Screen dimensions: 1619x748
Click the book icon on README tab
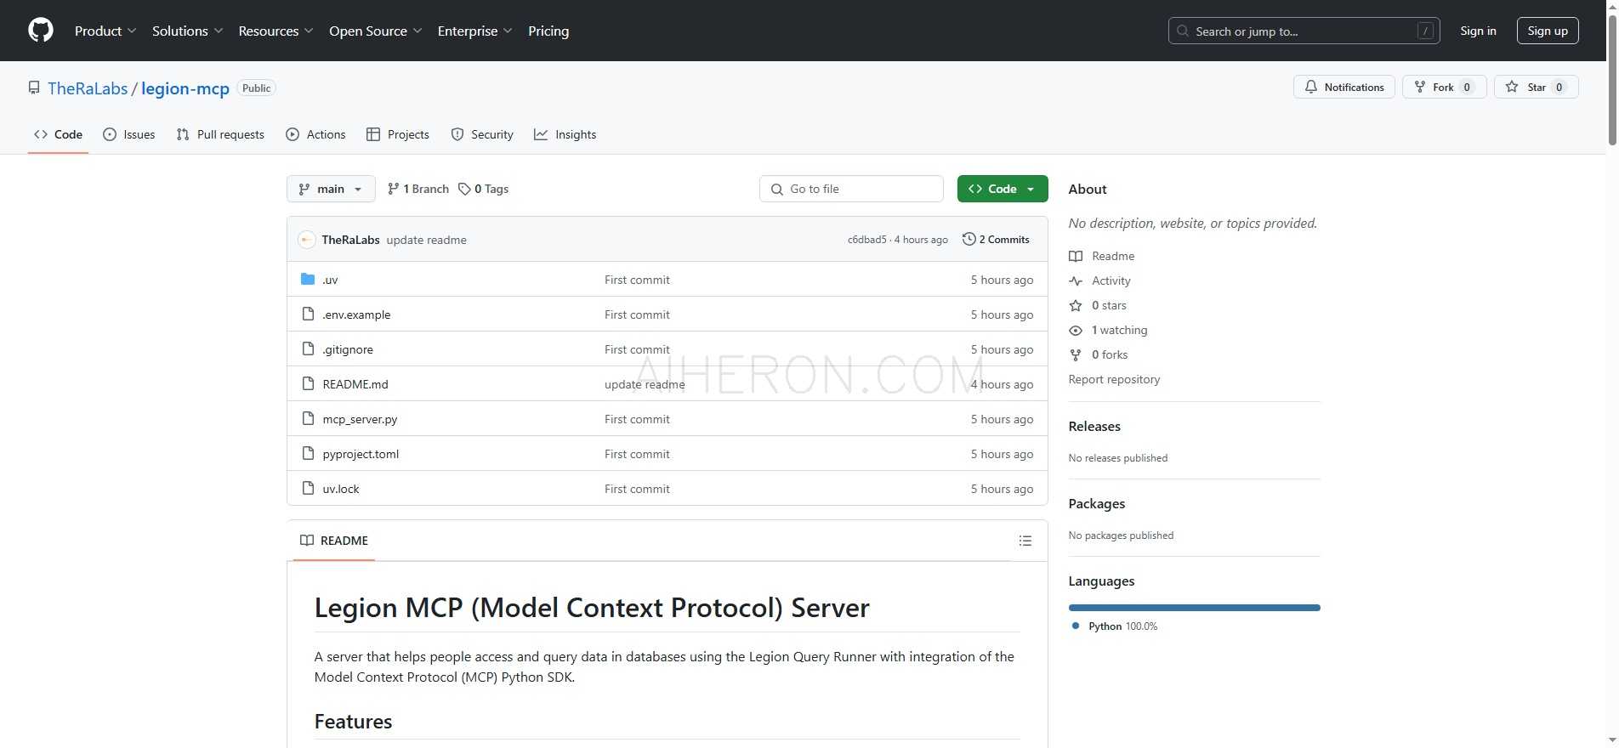(x=307, y=541)
